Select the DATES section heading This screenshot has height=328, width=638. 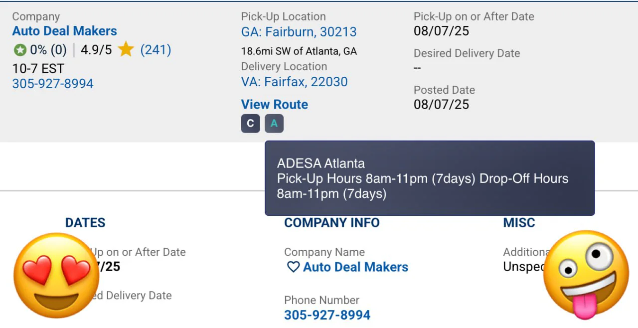tap(85, 223)
